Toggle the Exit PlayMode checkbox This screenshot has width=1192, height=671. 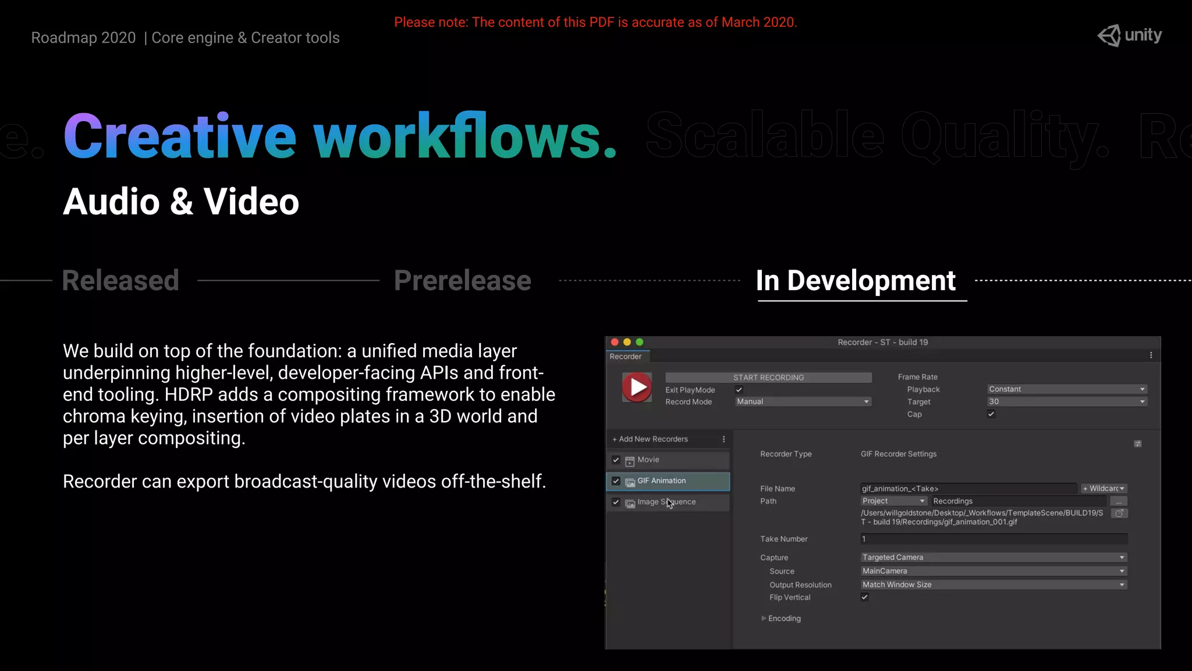(739, 390)
